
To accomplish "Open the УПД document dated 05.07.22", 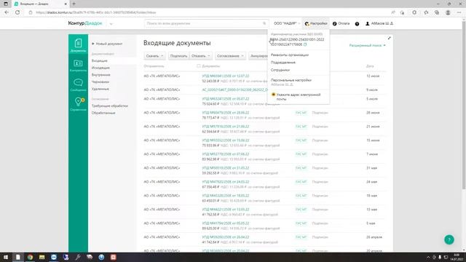I will [226, 99].
